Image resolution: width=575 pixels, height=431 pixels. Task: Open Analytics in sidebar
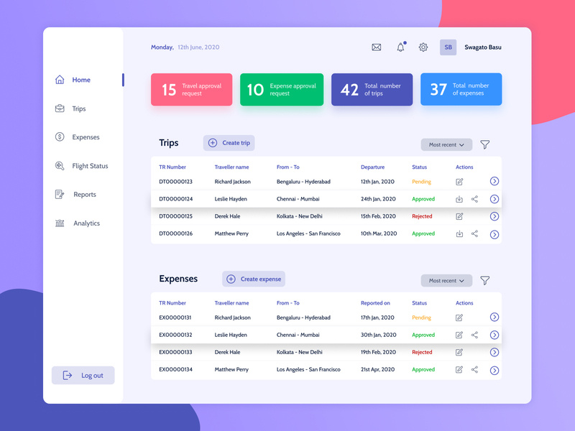coord(78,223)
